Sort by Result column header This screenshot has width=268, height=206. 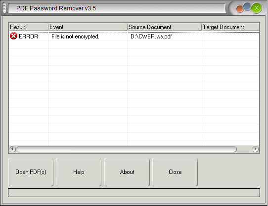point(29,27)
